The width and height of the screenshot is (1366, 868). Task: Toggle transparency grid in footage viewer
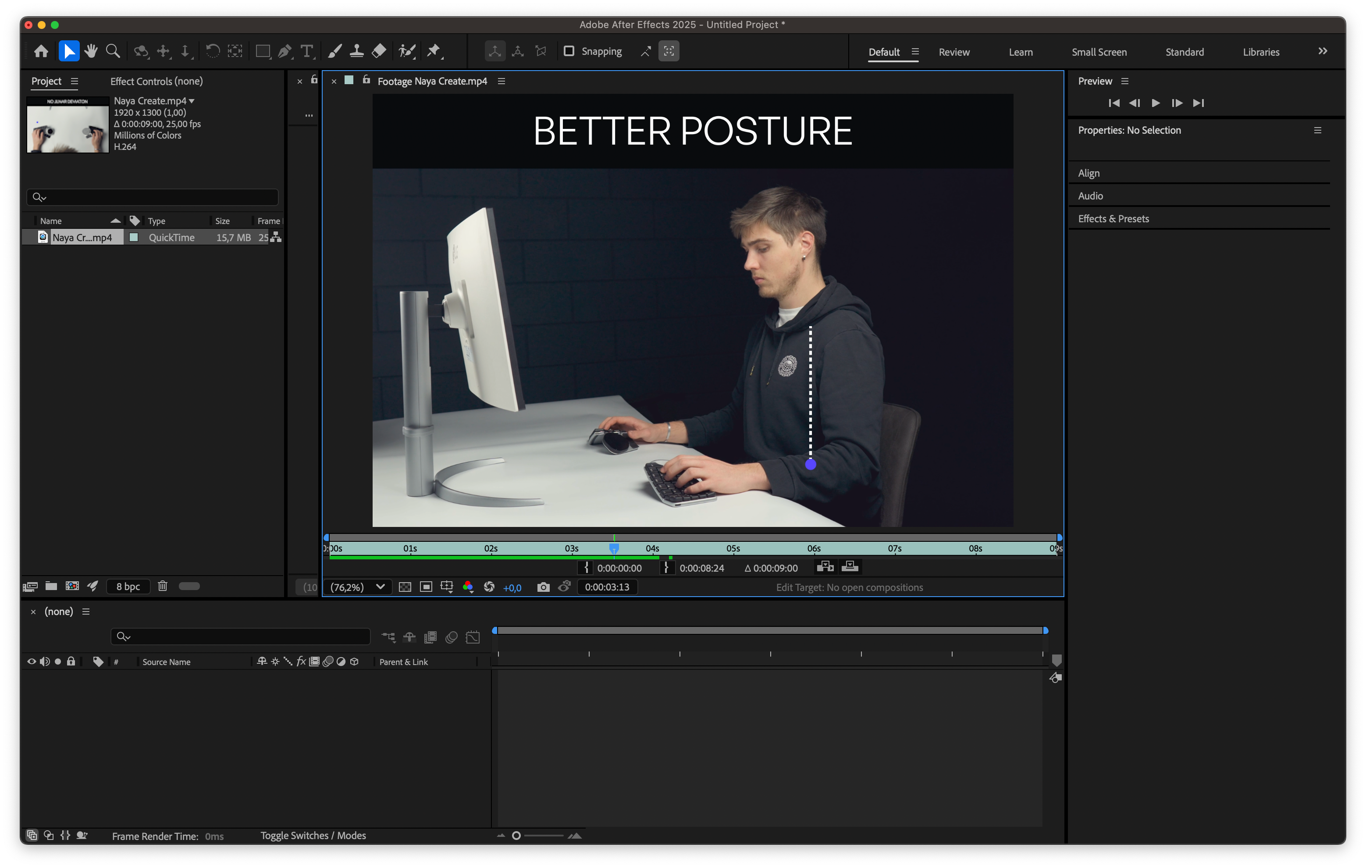(405, 587)
